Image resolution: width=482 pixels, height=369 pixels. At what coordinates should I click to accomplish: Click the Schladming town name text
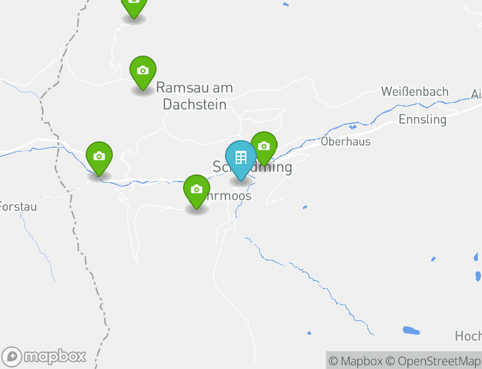point(252,167)
